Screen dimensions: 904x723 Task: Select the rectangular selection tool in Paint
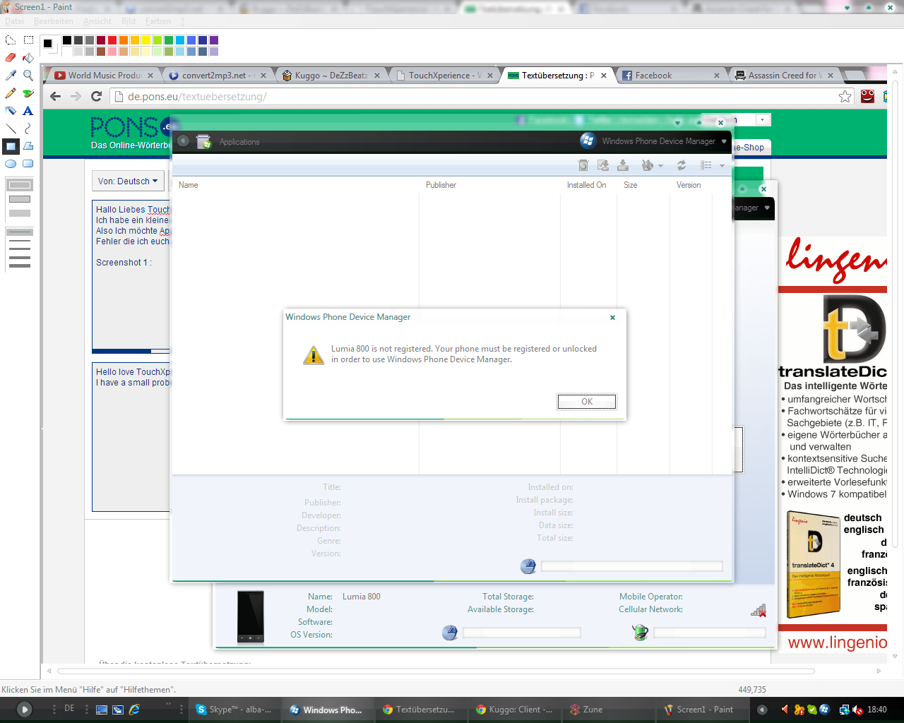[28, 40]
